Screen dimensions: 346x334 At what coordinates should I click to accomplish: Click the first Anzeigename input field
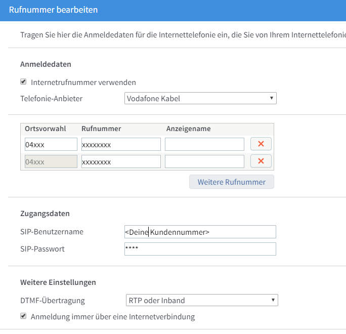[204, 145]
